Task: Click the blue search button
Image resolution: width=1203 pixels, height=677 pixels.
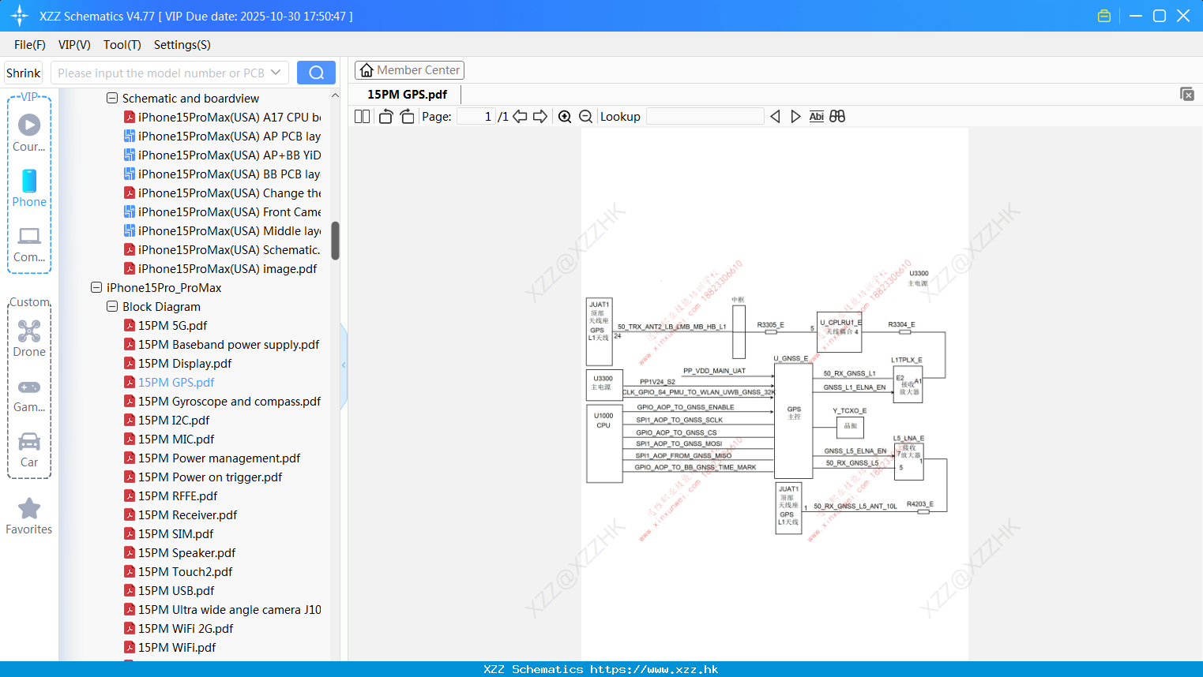Action: click(316, 73)
